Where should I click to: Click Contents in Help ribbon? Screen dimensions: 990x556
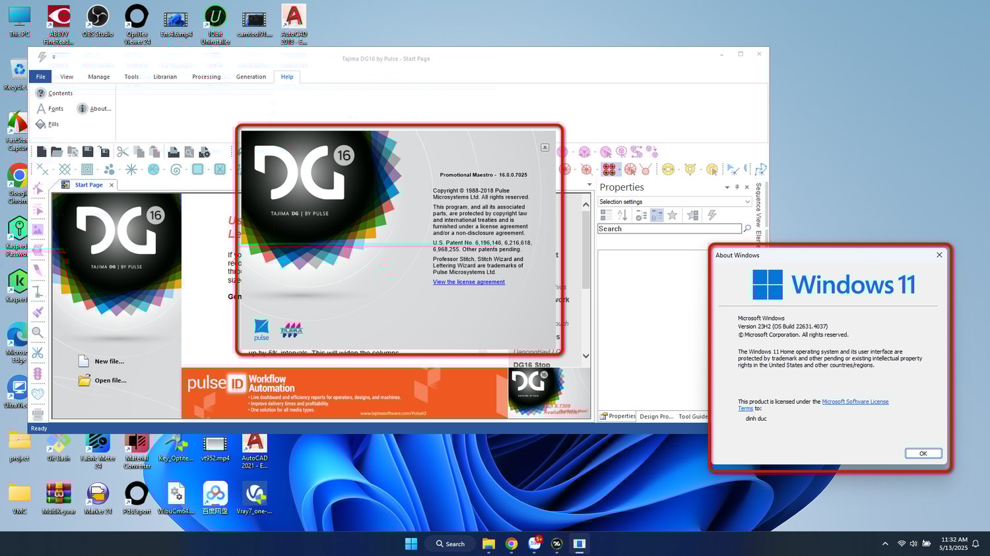pyautogui.click(x=54, y=93)
